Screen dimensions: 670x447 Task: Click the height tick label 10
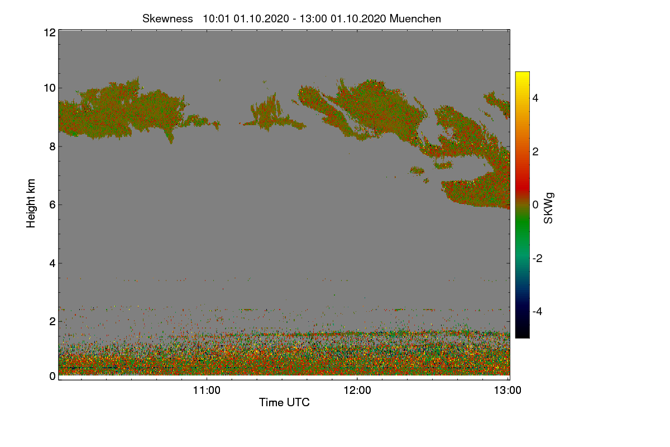[x=49, y=88]
